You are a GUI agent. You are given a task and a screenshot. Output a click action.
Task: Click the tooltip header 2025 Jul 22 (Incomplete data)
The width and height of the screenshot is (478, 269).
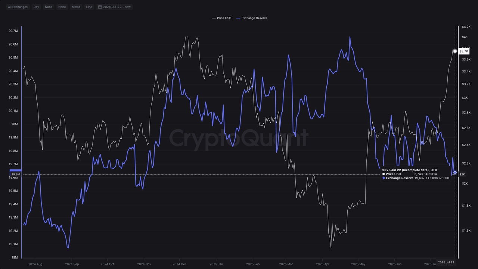(410, 170)
